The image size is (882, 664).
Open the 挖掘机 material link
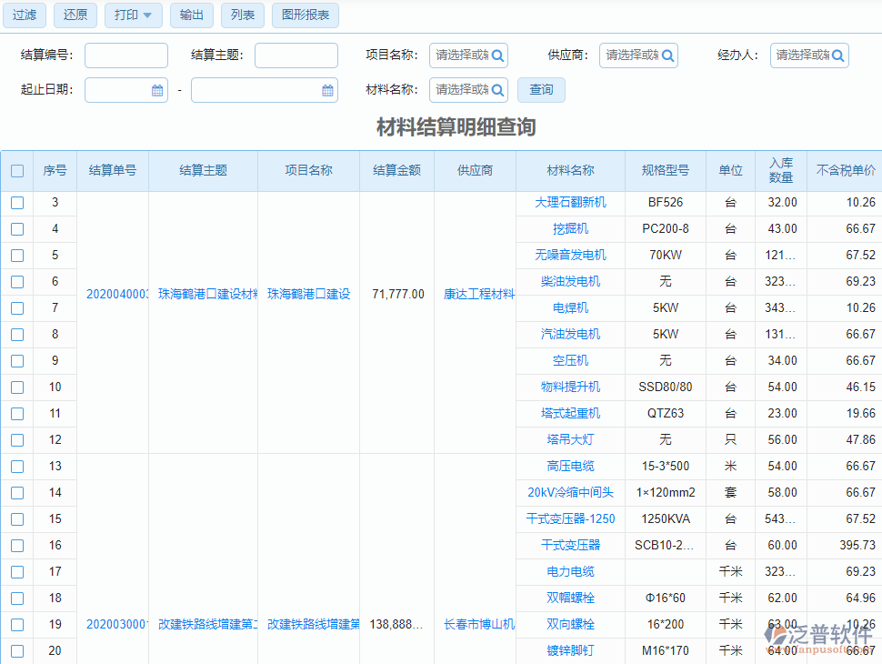tap(570, 229)
